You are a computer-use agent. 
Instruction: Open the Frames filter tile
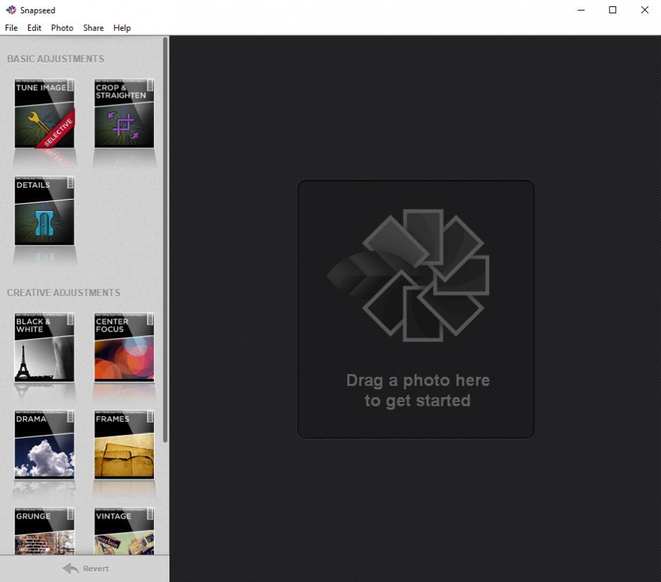(124, 445)
